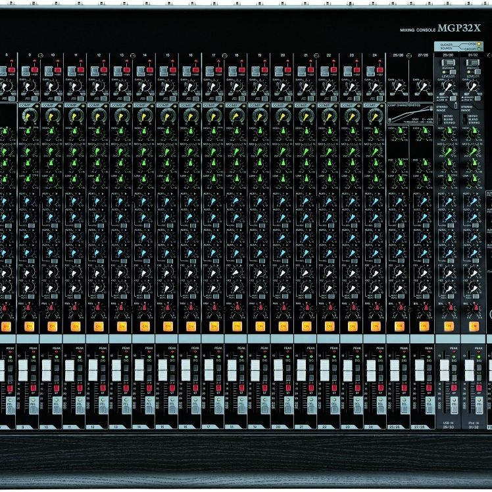492x492 pixels.
Task: Push the LEVELER button on channel 31/32
Action: [478, 72]
